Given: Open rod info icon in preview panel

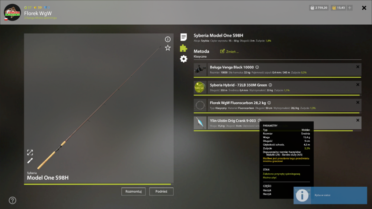Looking at the screenshot, I should point(168,39).
